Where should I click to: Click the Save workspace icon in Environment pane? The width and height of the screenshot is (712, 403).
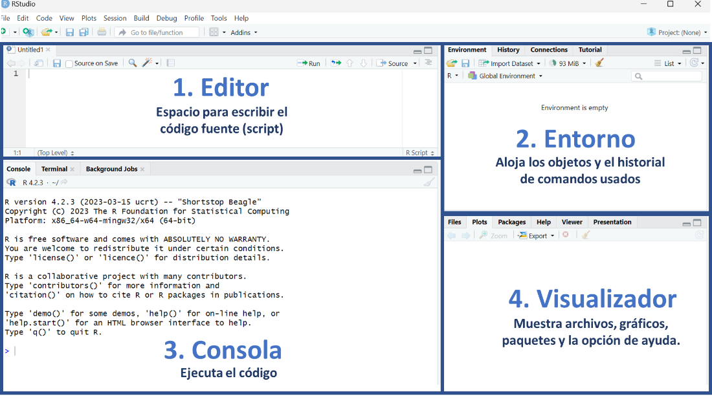[465, 63]
